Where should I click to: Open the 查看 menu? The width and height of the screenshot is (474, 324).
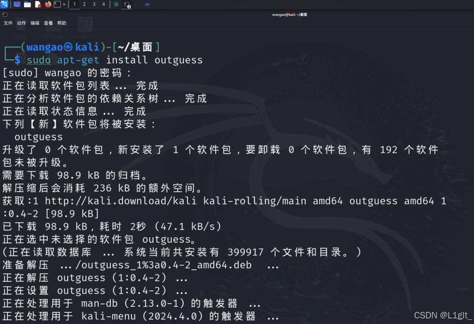(48, 22)
